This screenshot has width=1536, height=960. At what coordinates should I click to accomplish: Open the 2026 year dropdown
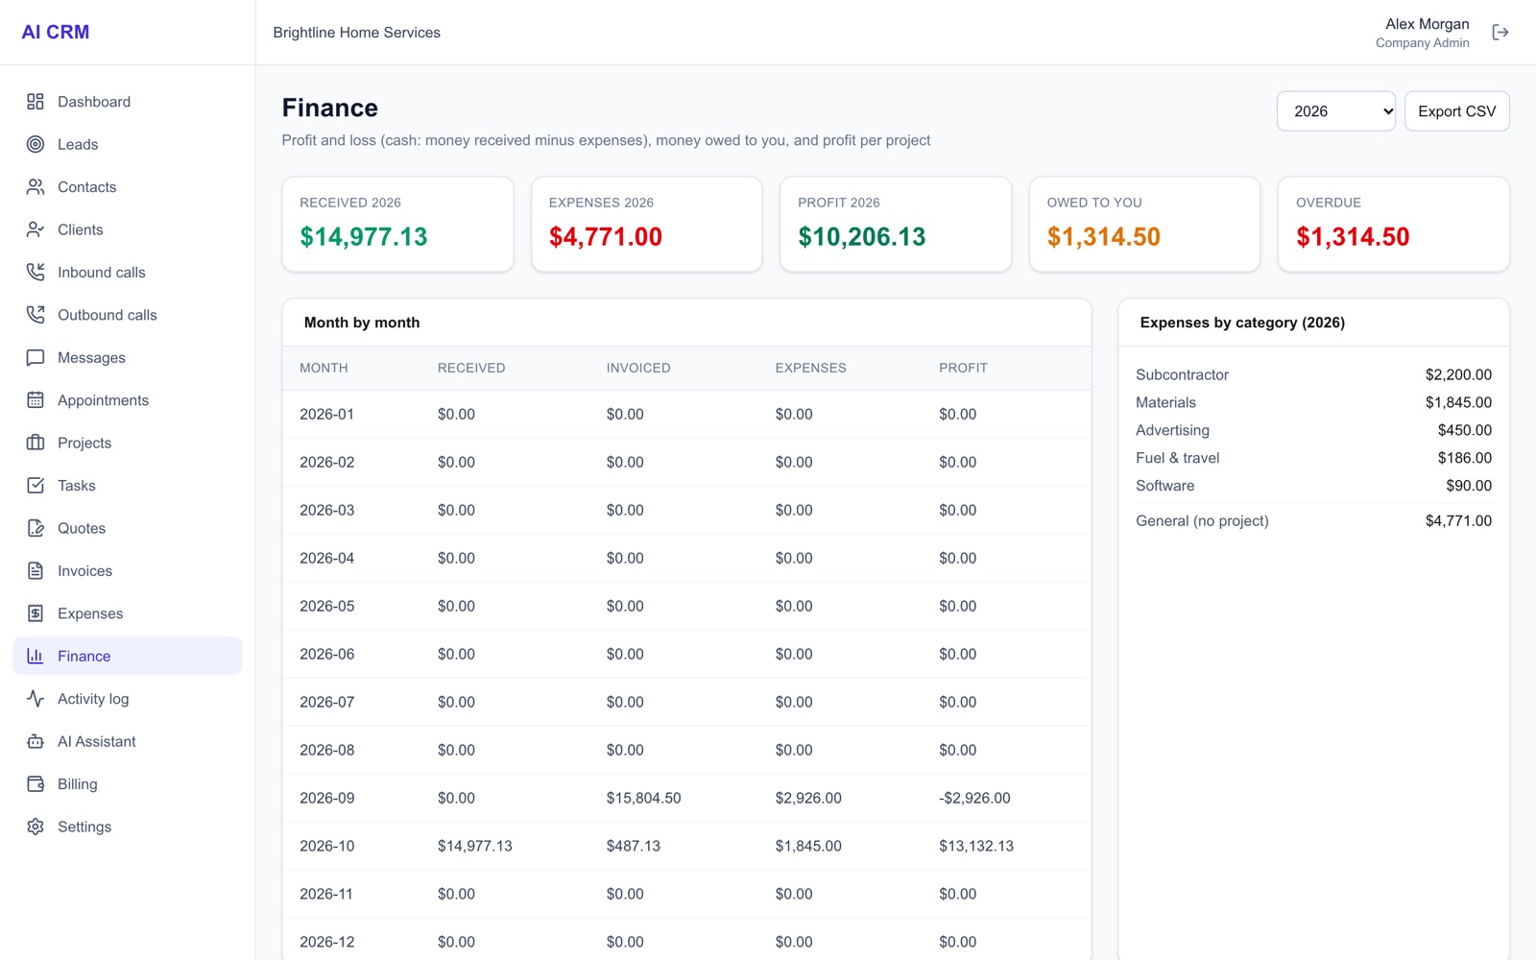[x=1335, y=111]
